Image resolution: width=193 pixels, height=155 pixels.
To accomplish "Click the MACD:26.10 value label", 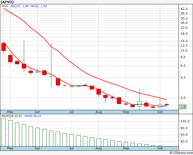I will (x=32, y=116).
